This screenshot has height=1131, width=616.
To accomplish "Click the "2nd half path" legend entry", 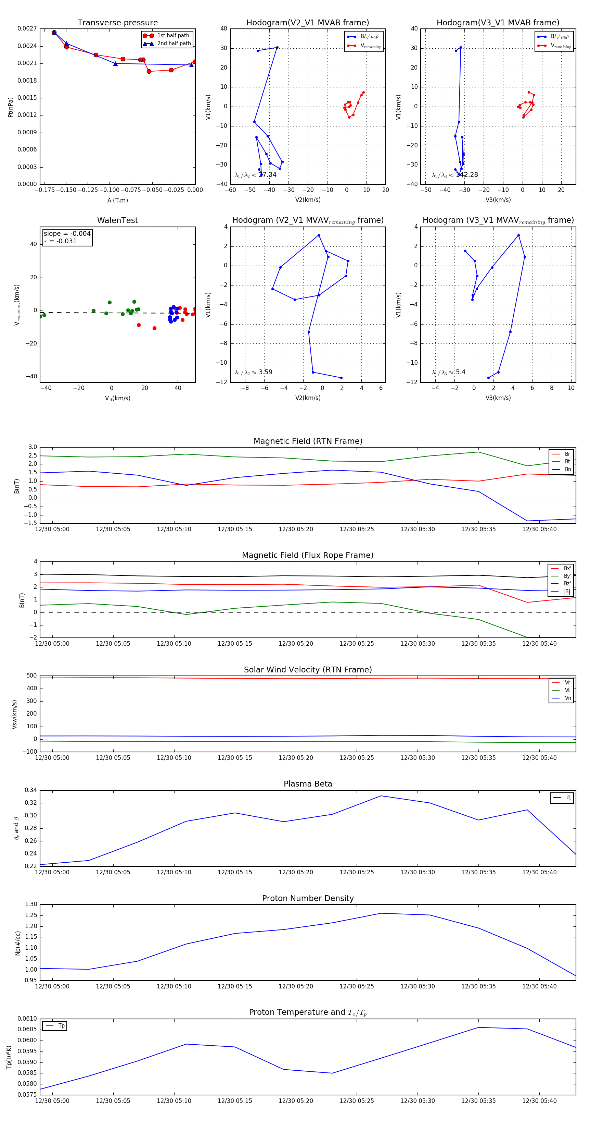I will coord(167,44).
